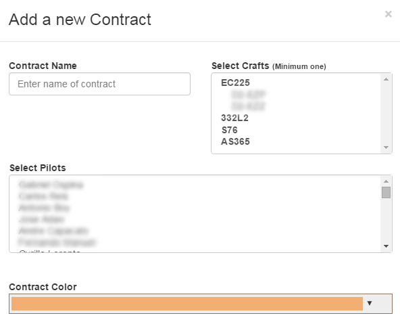The image size is (400, 322).
Task: Click the pilots scrollbar track below the thumb
Action: pyautogui.click(x=386, y=220)
